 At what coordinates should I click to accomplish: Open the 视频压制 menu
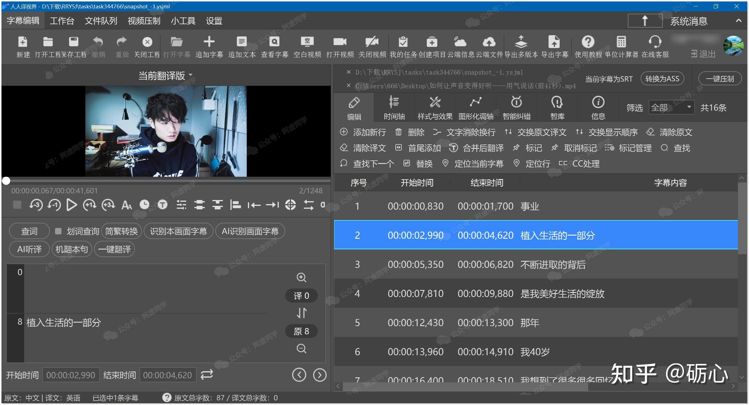pyautogui.click(x=144, y=21)
